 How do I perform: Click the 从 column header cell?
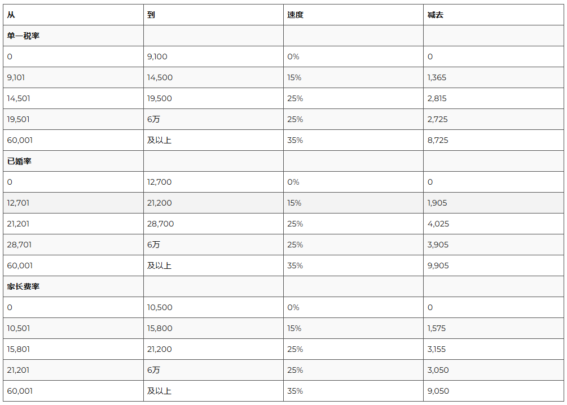[11, 15]
